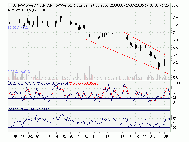
Task: Click the 28. date label
Action: click(23, 137)
